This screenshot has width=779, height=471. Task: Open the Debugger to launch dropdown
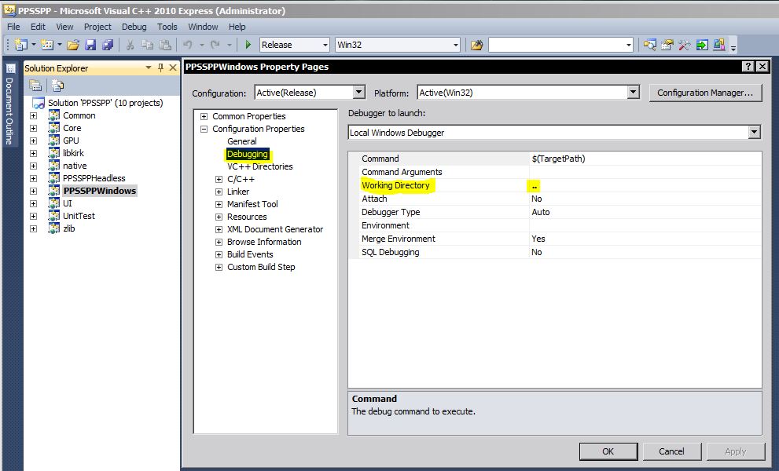point(754,133)
